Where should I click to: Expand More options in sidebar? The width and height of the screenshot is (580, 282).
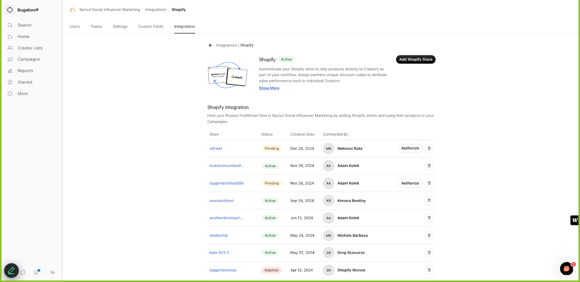(22, 94)
